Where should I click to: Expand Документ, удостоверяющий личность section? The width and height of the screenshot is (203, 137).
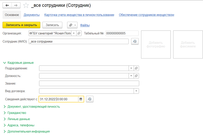[x=32, y=107]
